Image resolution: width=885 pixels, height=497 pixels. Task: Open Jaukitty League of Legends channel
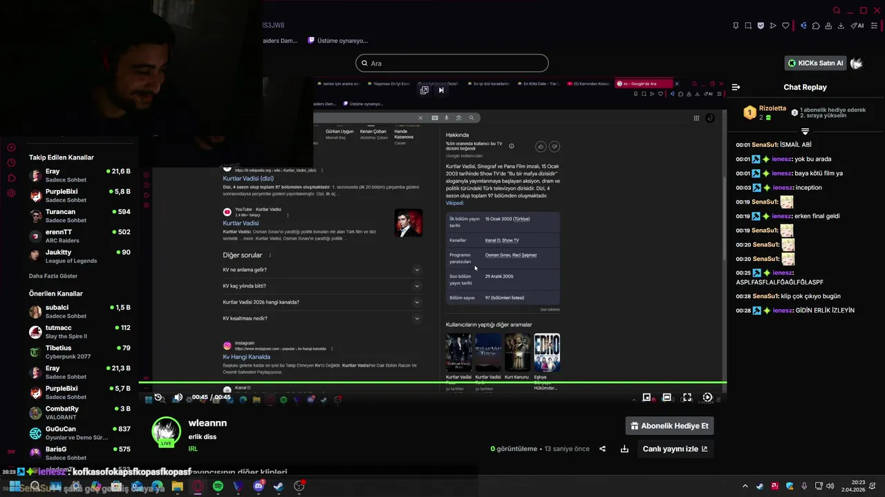pos(80,256)
